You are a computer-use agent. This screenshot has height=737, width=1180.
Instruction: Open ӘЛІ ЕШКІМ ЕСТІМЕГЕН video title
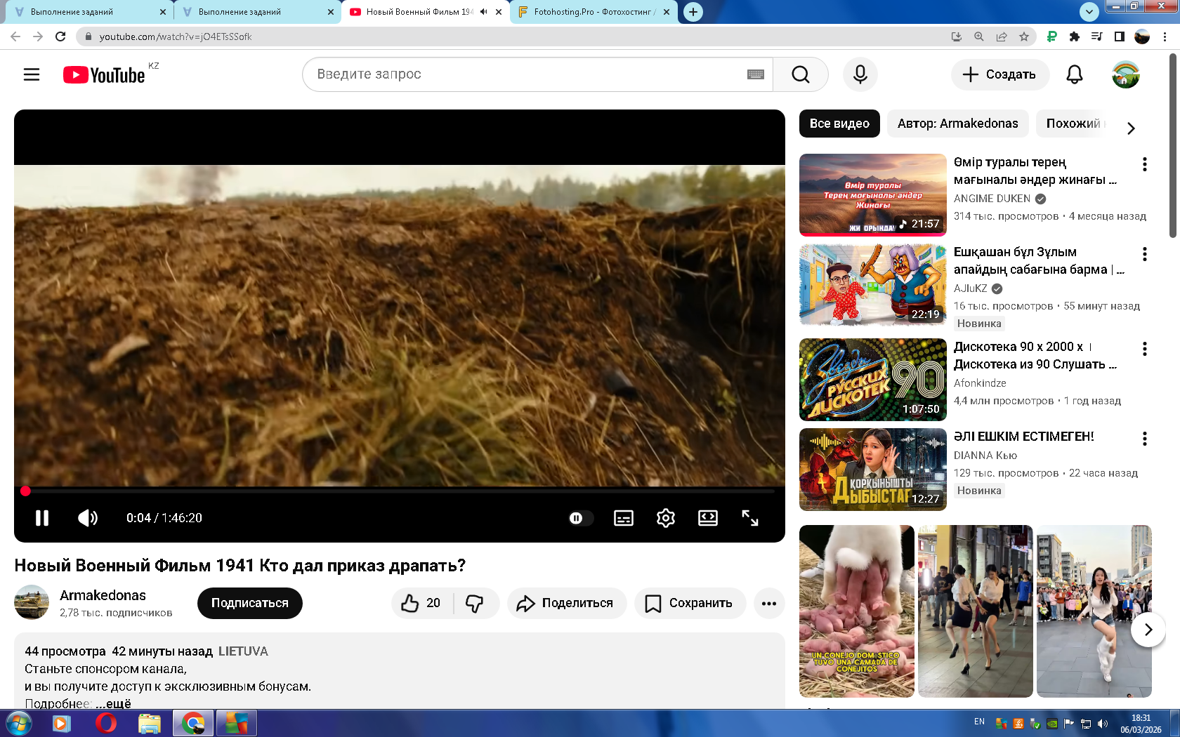coord(1024,437)
